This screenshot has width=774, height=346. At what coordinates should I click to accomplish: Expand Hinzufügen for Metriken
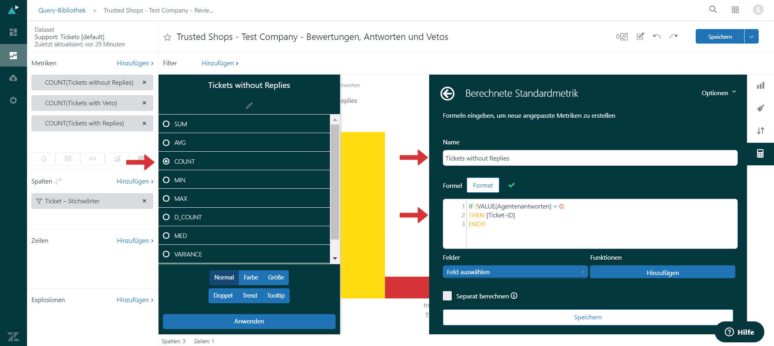click(135, 63)
